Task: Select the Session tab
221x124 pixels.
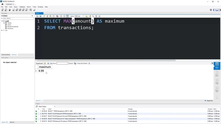Action: [x=12, y=122]
